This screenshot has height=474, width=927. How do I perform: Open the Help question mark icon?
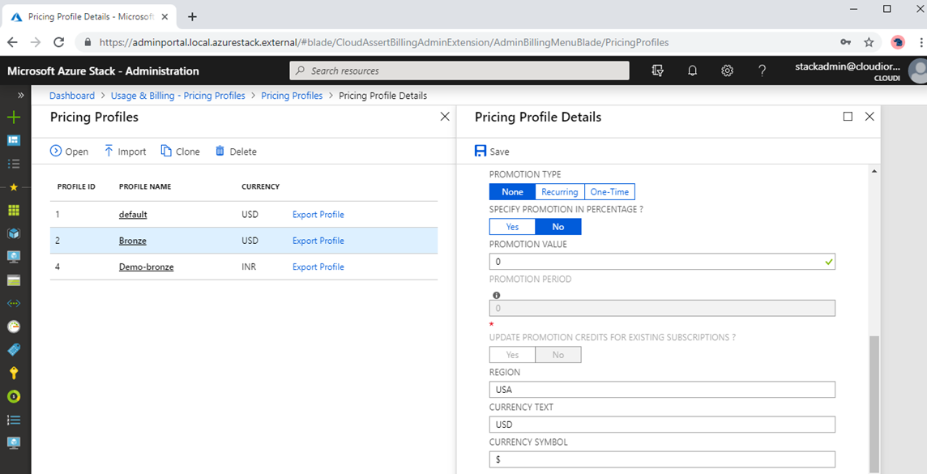(x=762, y=70)
